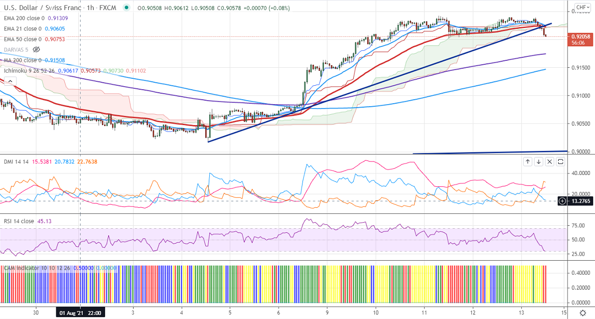Click the 0.40000 CAM axis label
Viewport: 595px width, 319px height.
[x=581, y=273]
